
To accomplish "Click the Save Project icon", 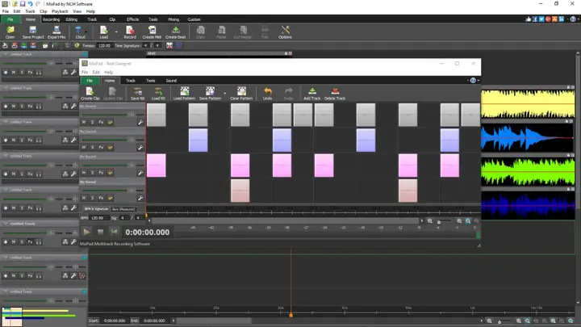I will click(x=33, y=32).
